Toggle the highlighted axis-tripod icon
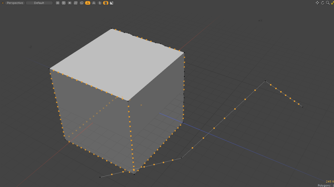 click(88, 3)
